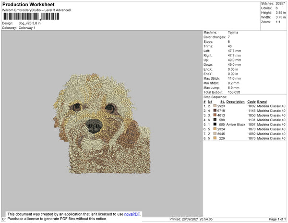Open the novaPDF link

point(132,214)
